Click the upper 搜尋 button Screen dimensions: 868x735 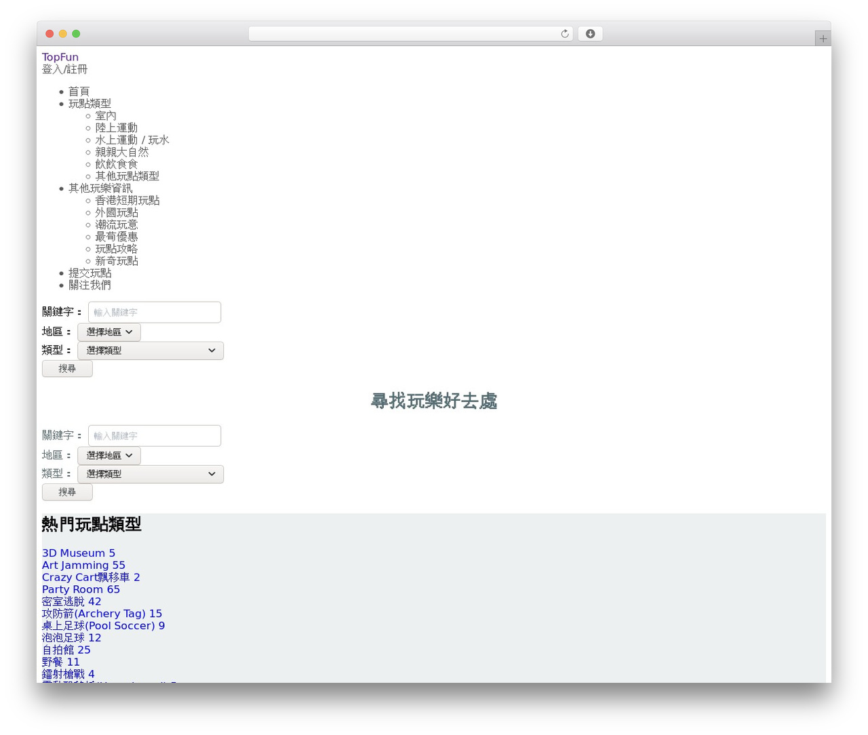point(67,369)
